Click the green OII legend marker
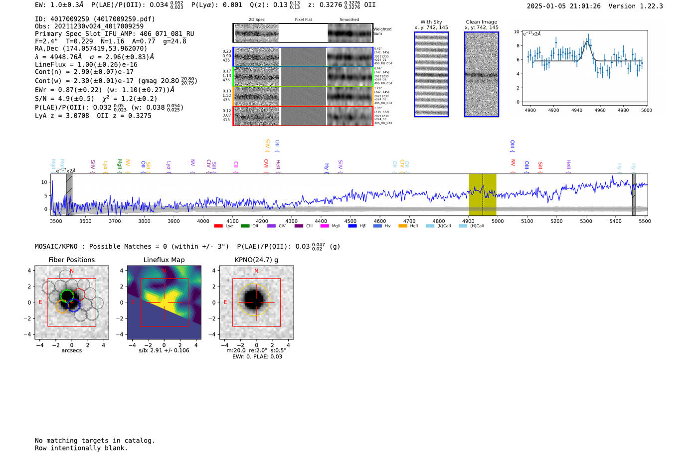This screenshot has height=475, width=698. (245, 226)
